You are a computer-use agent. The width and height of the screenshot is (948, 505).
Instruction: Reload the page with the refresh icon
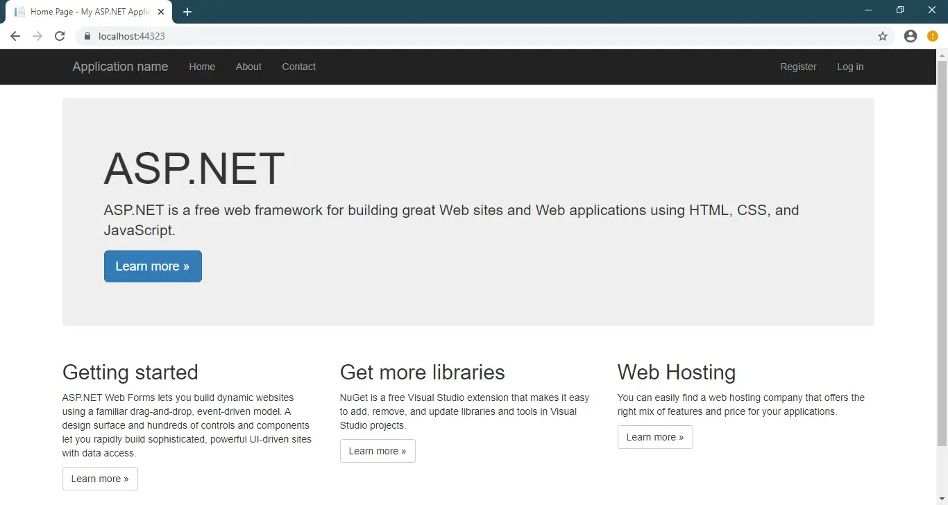[x=60, y=36]
